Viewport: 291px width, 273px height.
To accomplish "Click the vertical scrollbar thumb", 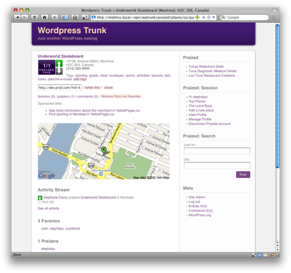I will (x=278, y=96).
